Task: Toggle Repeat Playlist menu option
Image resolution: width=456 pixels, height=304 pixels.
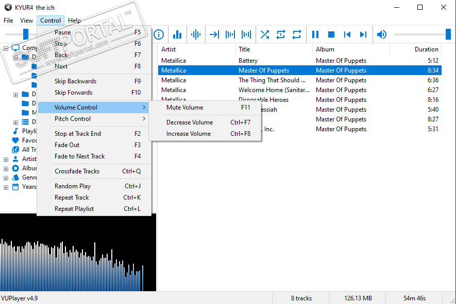Action: [x=94, y=209]
